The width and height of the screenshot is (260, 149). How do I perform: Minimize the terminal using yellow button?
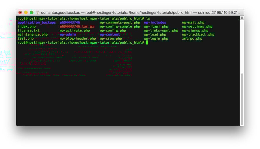coord(26,12)
